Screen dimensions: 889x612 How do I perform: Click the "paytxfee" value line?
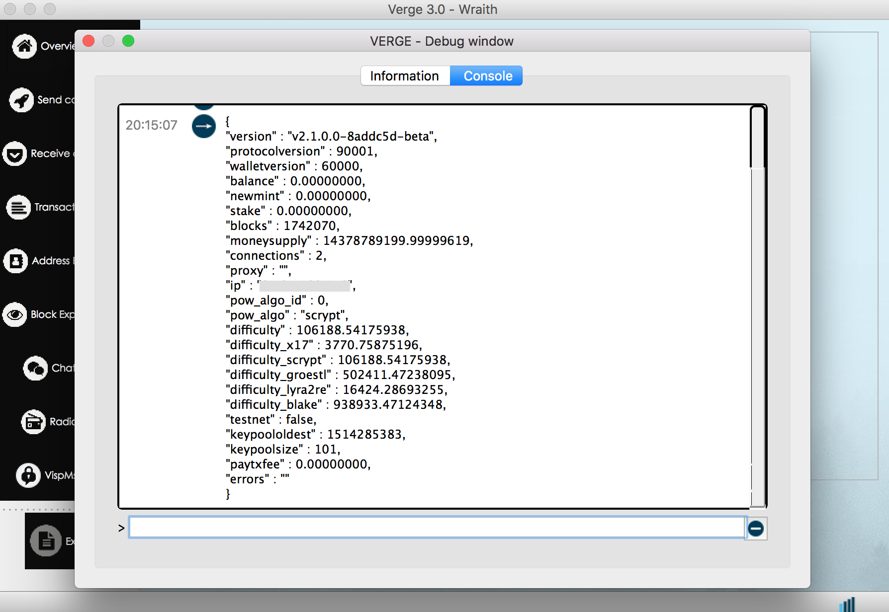click(x=298, y=464)
